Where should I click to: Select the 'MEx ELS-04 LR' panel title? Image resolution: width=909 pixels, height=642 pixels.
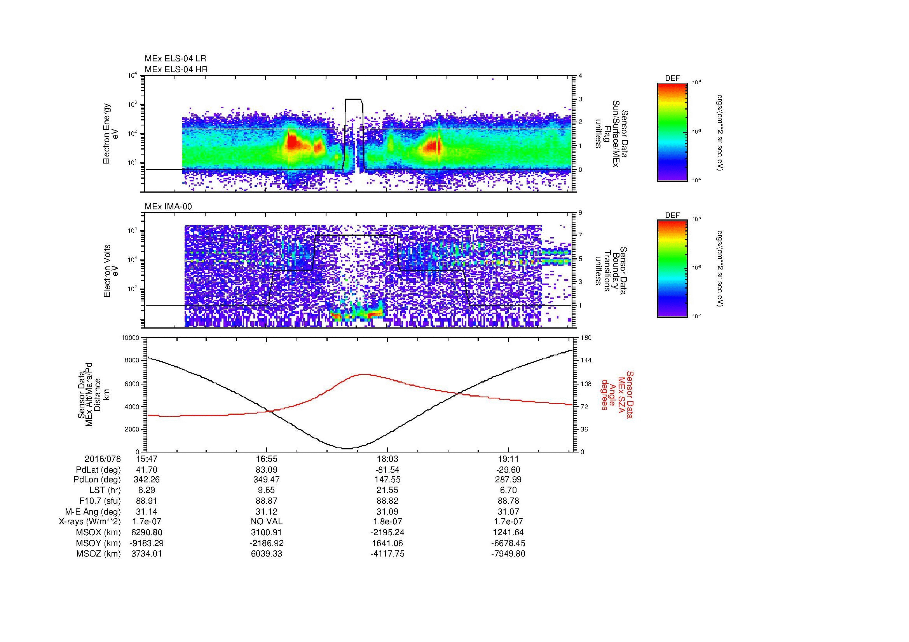175,59
